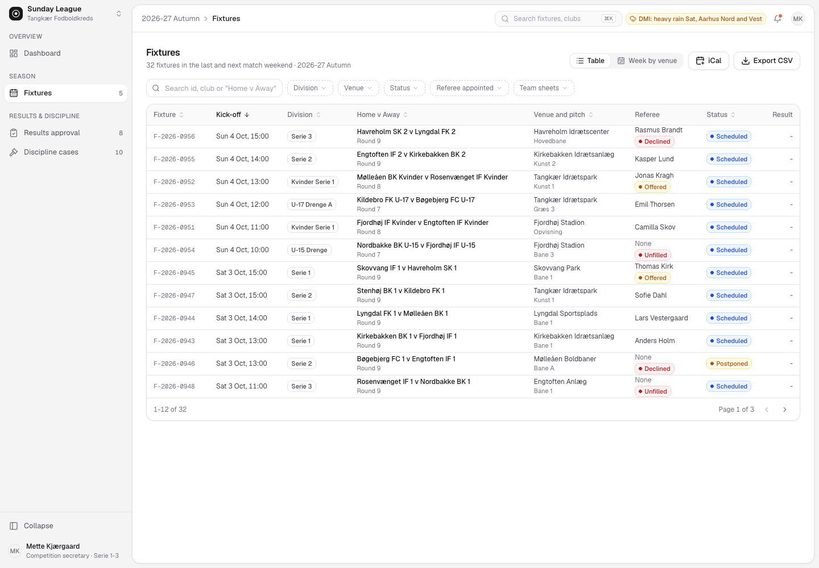
Task: Focus the Search fixtures, clubs field
Action: point(558,19)
